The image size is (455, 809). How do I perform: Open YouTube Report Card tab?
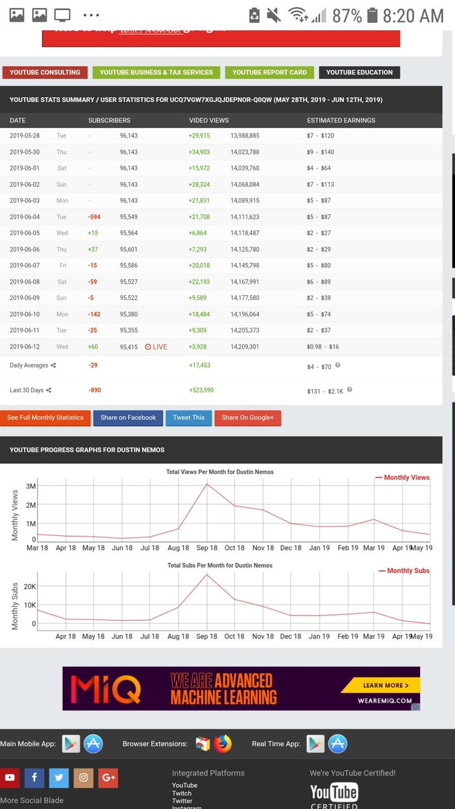(x=270, y=72)
